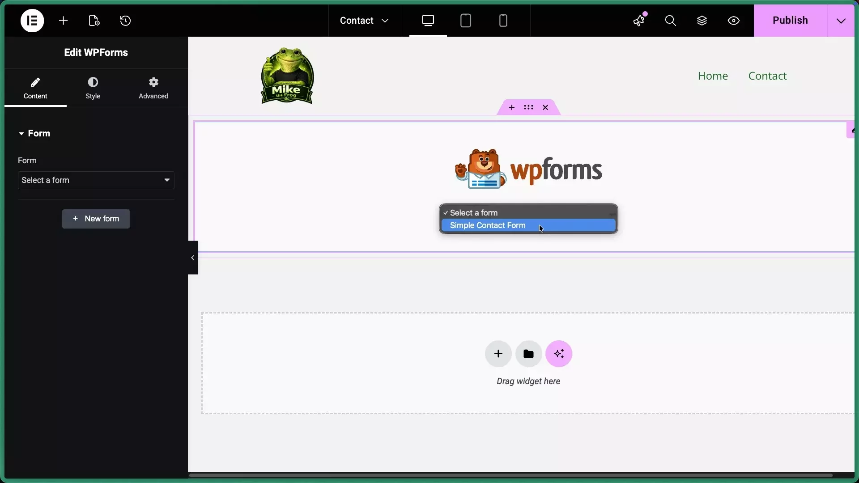Image resolution: width=859 pixels, height=483 pixels.
Task: Add a new element with the plus icon
Action: point(64,21)
